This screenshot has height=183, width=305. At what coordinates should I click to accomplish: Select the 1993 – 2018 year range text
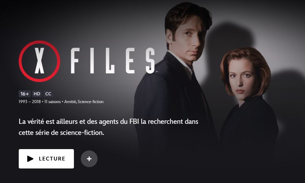tap(30, 102)
